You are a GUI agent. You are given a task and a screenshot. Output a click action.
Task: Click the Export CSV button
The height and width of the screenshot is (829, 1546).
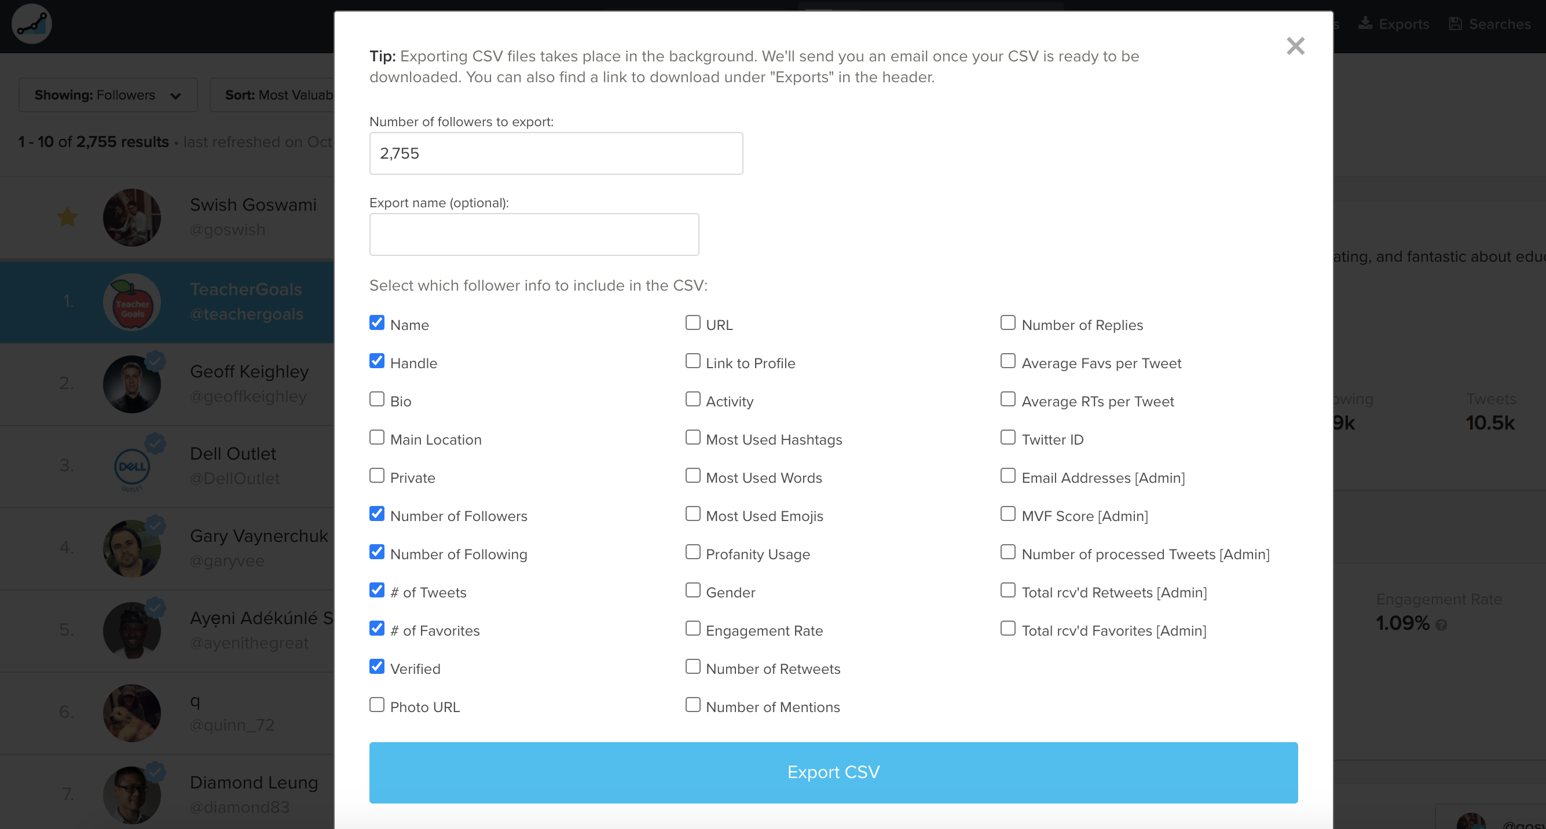[833, 773]
